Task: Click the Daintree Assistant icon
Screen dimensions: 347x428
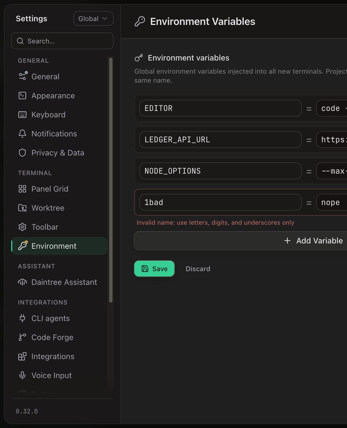Action: click(22, 282)
